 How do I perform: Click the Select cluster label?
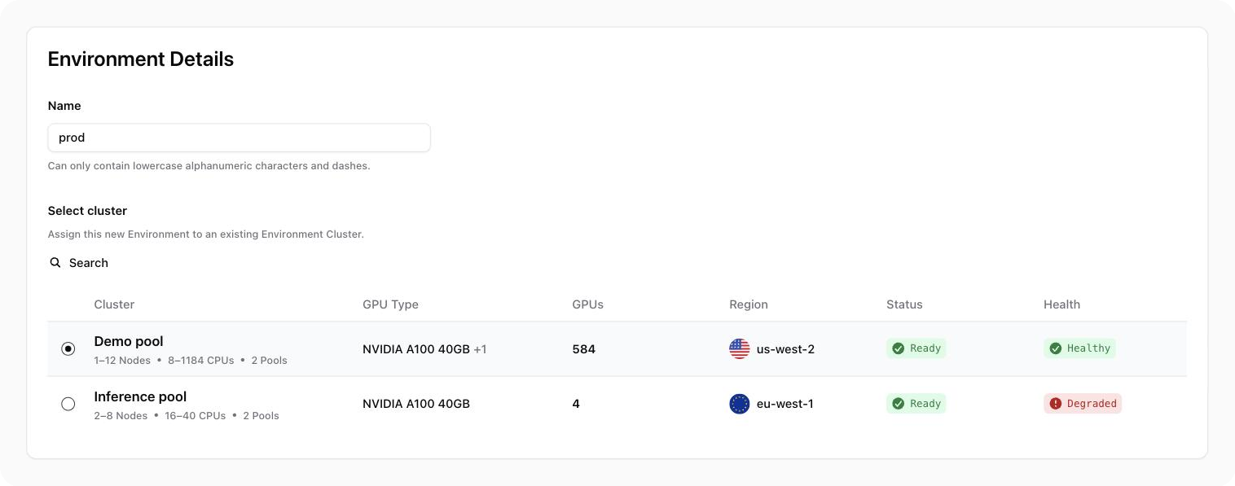(x=87, y=211)
